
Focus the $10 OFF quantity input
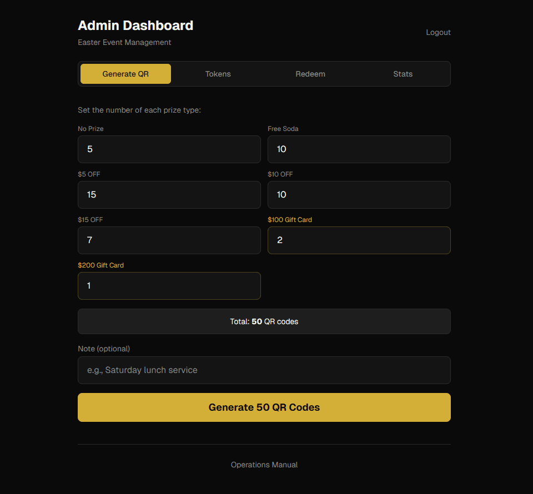[359, 194]
